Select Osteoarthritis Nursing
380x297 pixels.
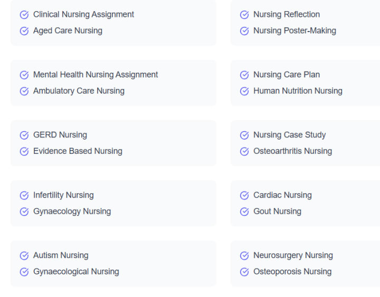point(292,151)
